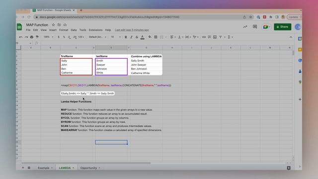318x179 pixels.
Task: Open the vertical align dropdown
Action: pyautogui.click(x=180, y=37)
